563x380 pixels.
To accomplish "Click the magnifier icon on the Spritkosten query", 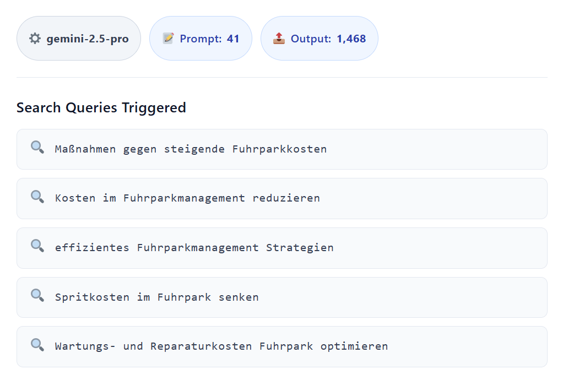I will (x=37, y=296).
